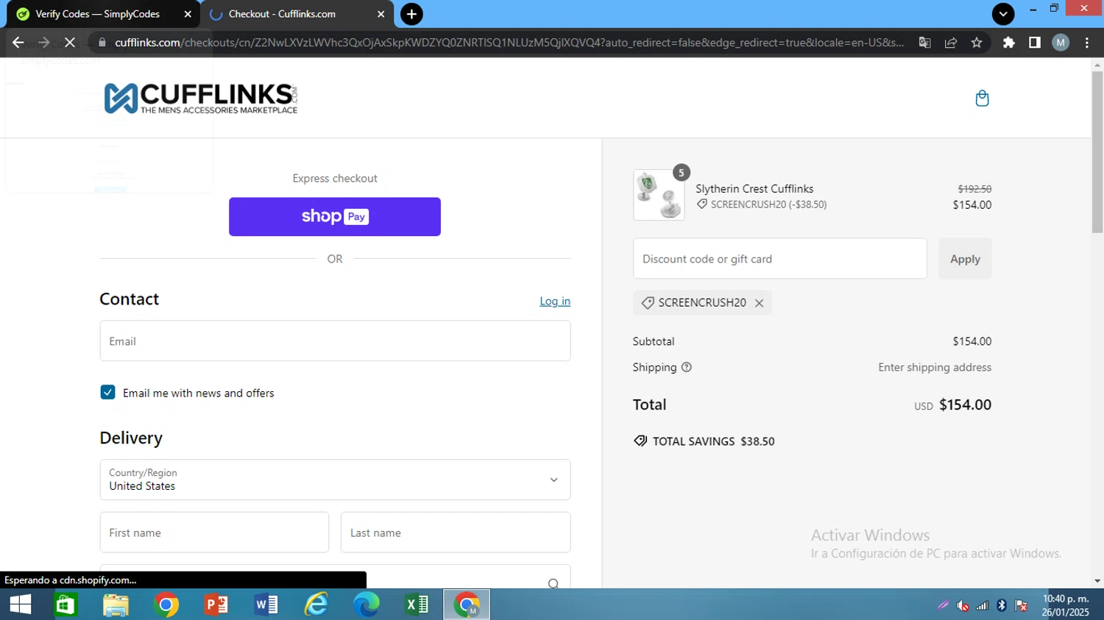Focus the Discount code or gift card field

780,259
